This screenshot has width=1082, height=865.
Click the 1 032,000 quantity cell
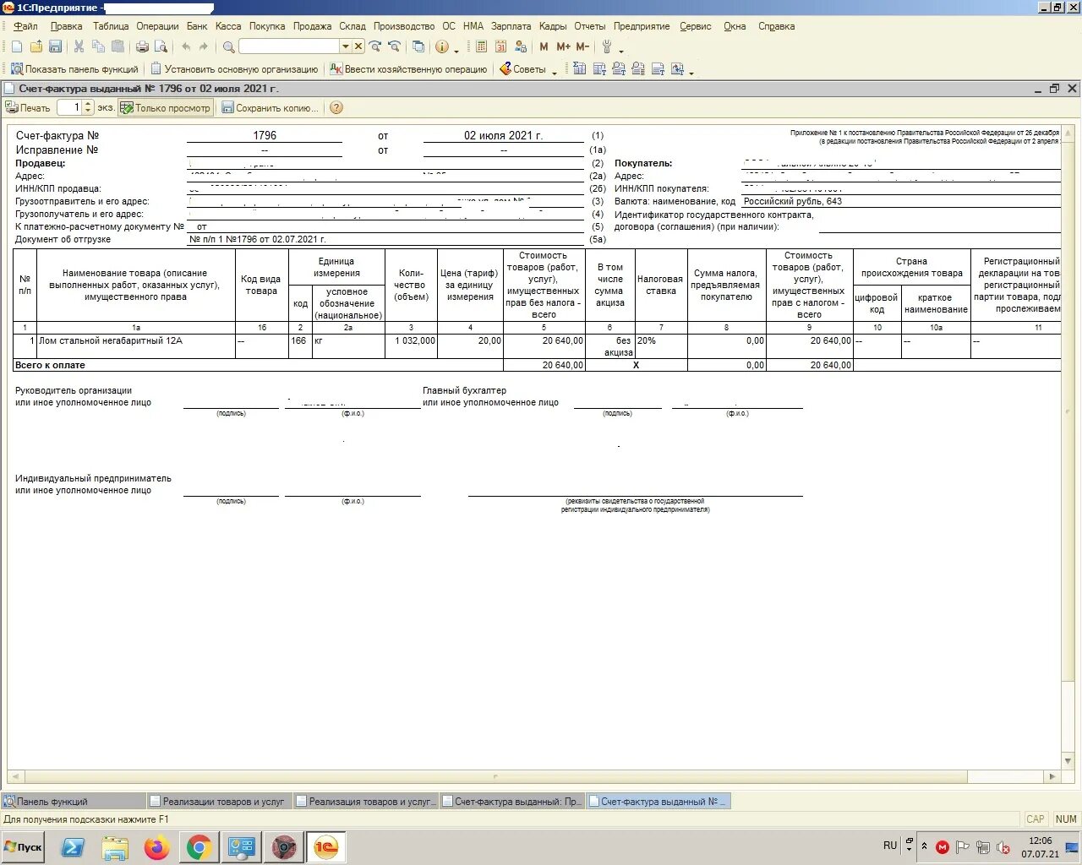point(411,346)
